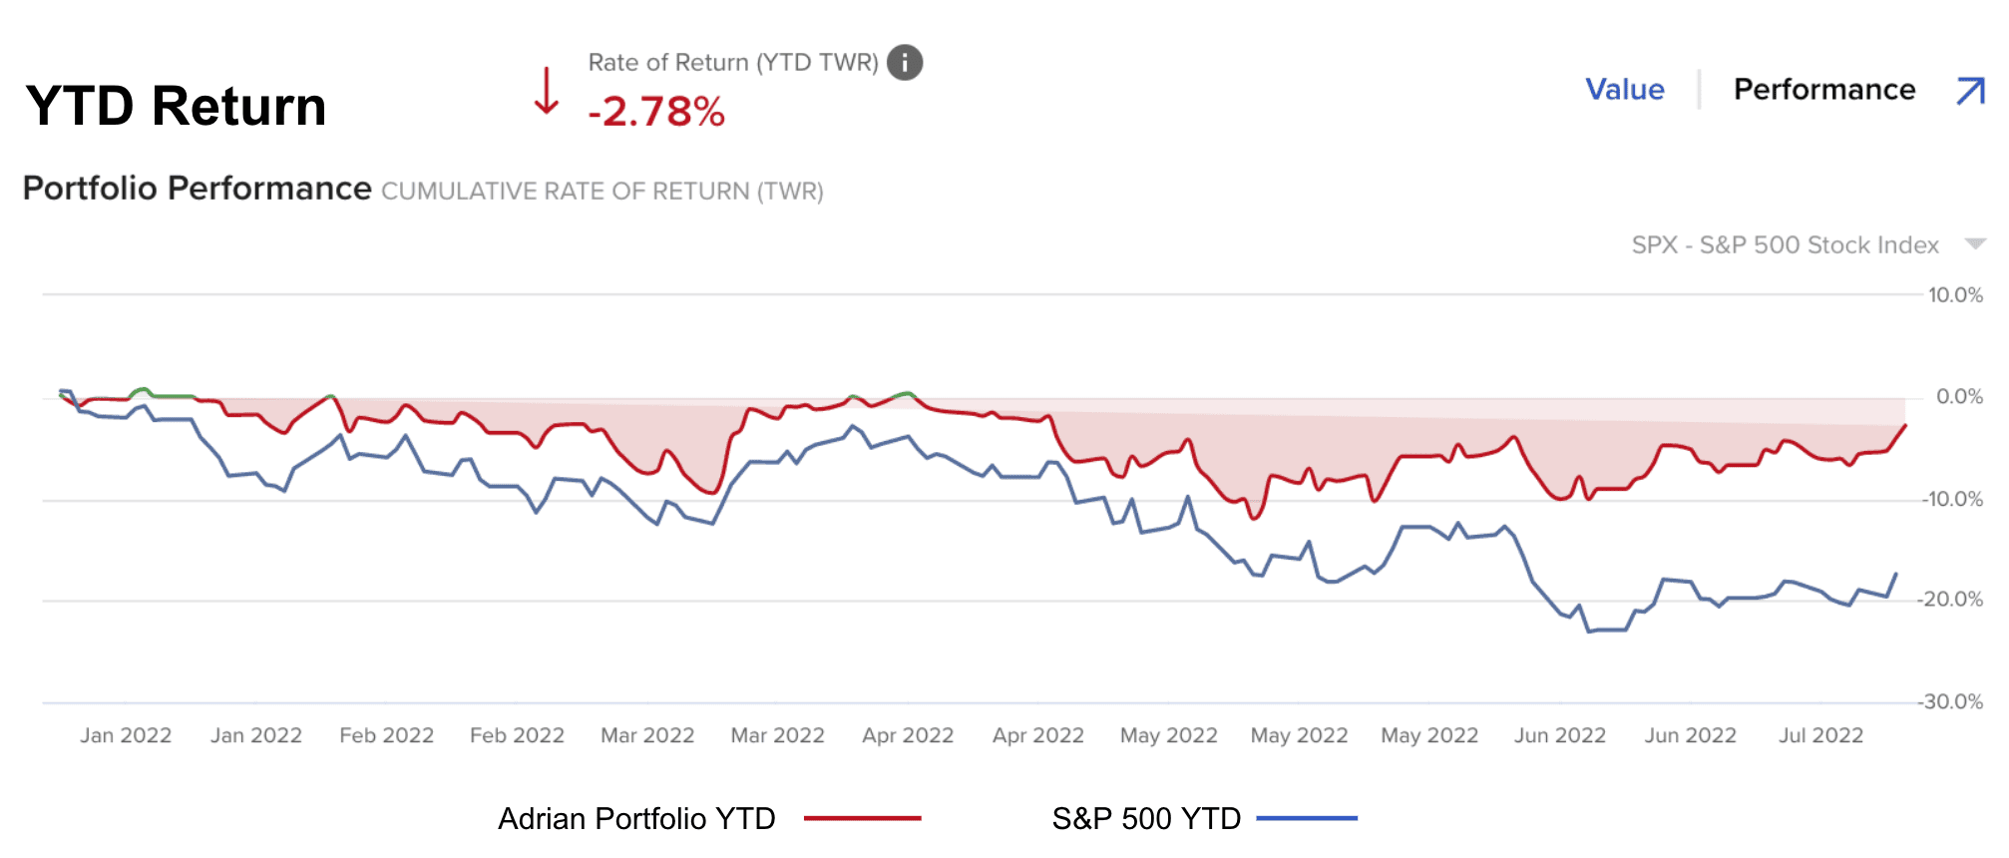Click the -2.78% return value
Viewport: 2009px width, 858px height.
tap(656, 112)
